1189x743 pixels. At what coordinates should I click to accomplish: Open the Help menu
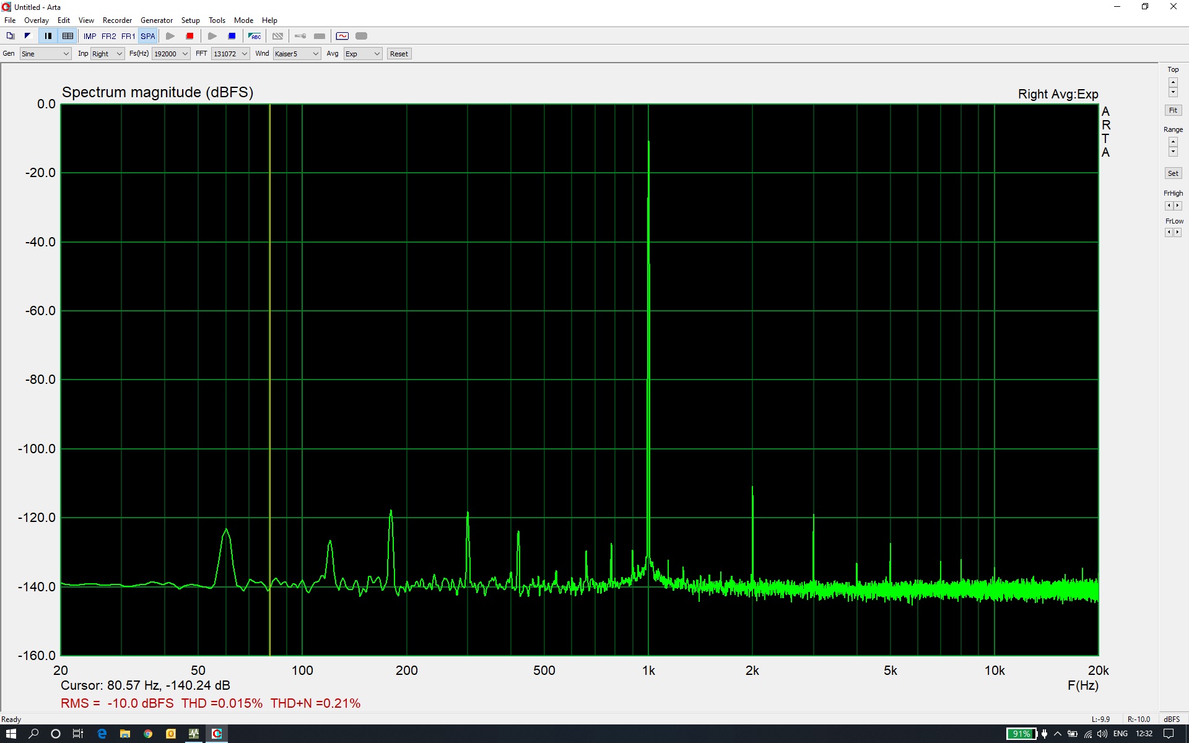tap(269, 20)
